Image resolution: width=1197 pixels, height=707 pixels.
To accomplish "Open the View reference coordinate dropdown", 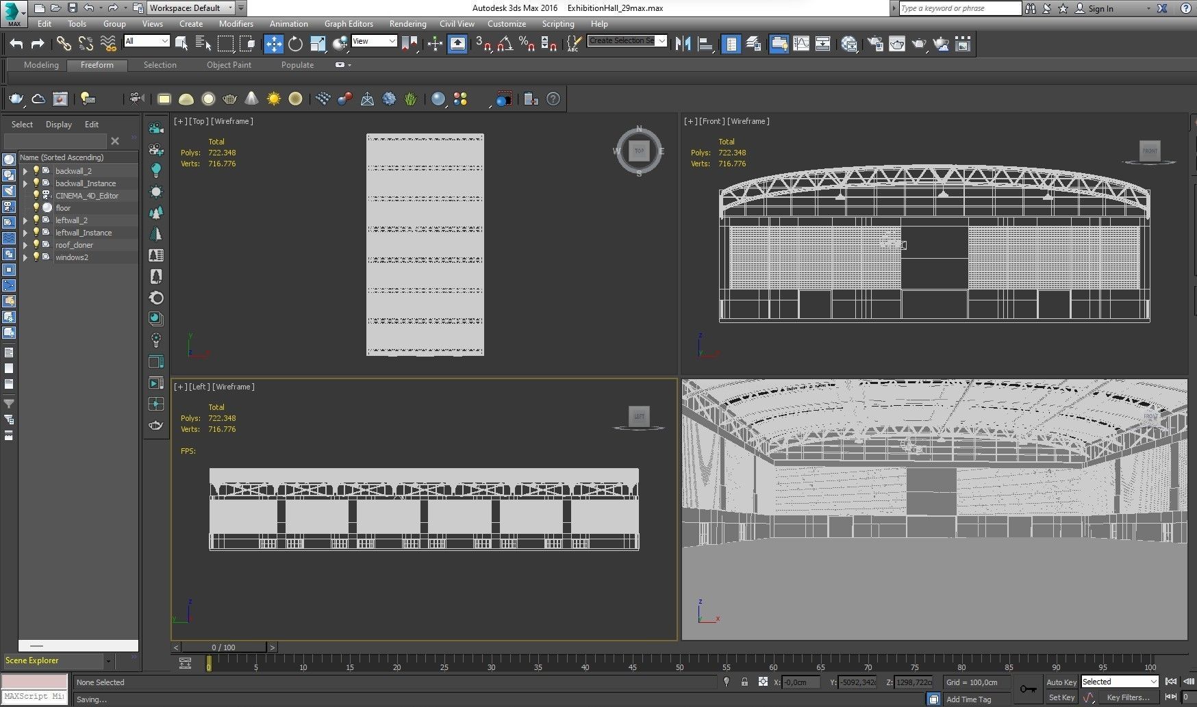I will (374, 41).
